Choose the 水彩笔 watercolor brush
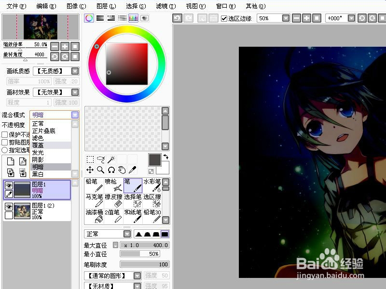386x289 pixels. (152, 185)
